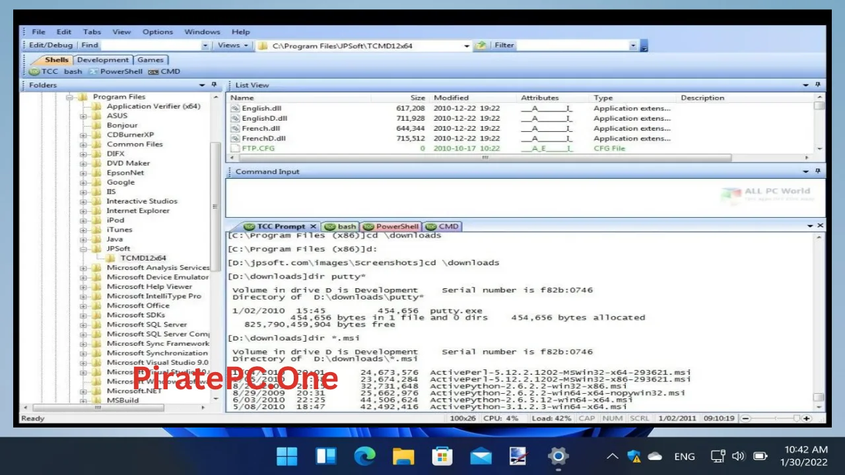845x475 pixels.
Task: Expand the CDBurnerXP folder node
Action: click(x=83, y=135)
